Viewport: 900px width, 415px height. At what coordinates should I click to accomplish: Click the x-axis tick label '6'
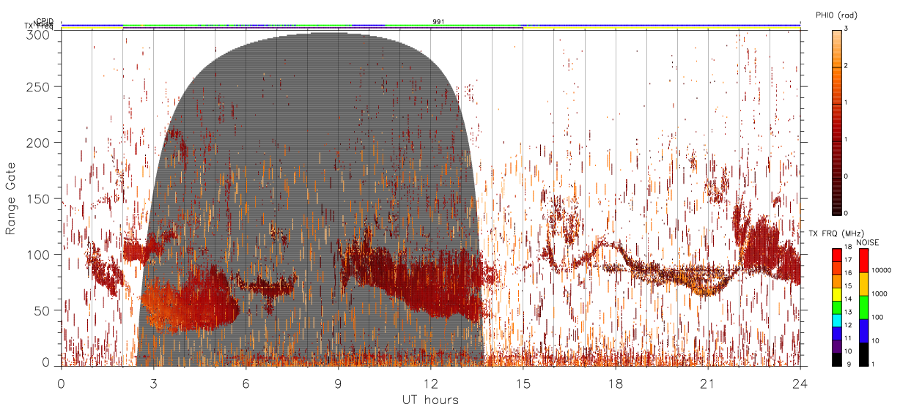pyautogui.click(x=246, y=383)
